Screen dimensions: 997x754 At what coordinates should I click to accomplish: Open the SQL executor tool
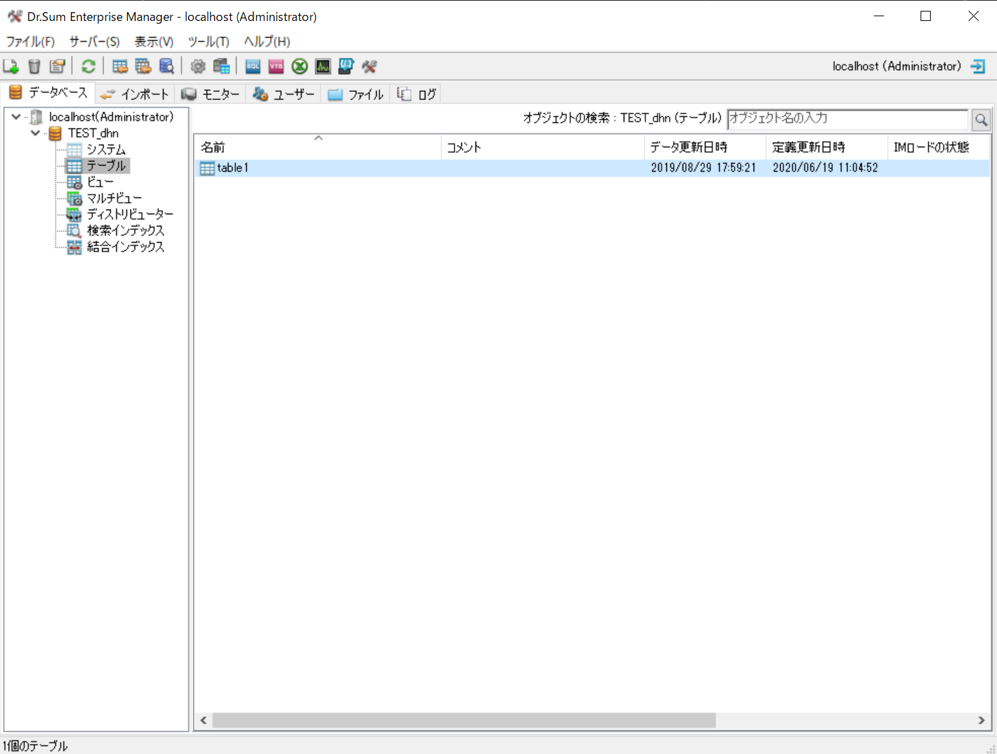252,66
